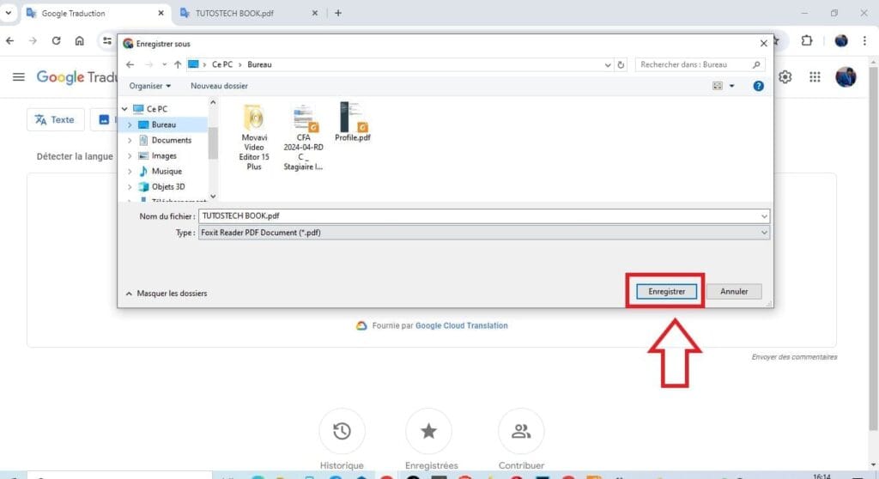Select Images in the navigation tree

point(163,155)
